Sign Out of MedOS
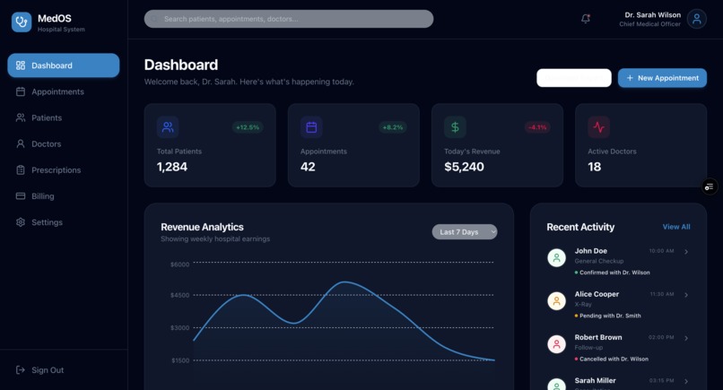This screenshot has height=390, width=723. pyautogui.click(x=63, y=369)
